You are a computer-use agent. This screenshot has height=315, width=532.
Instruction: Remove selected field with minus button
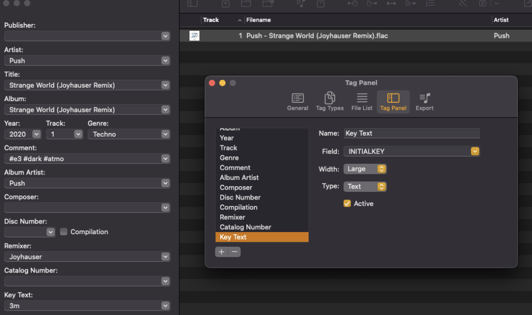click(234, 252)
